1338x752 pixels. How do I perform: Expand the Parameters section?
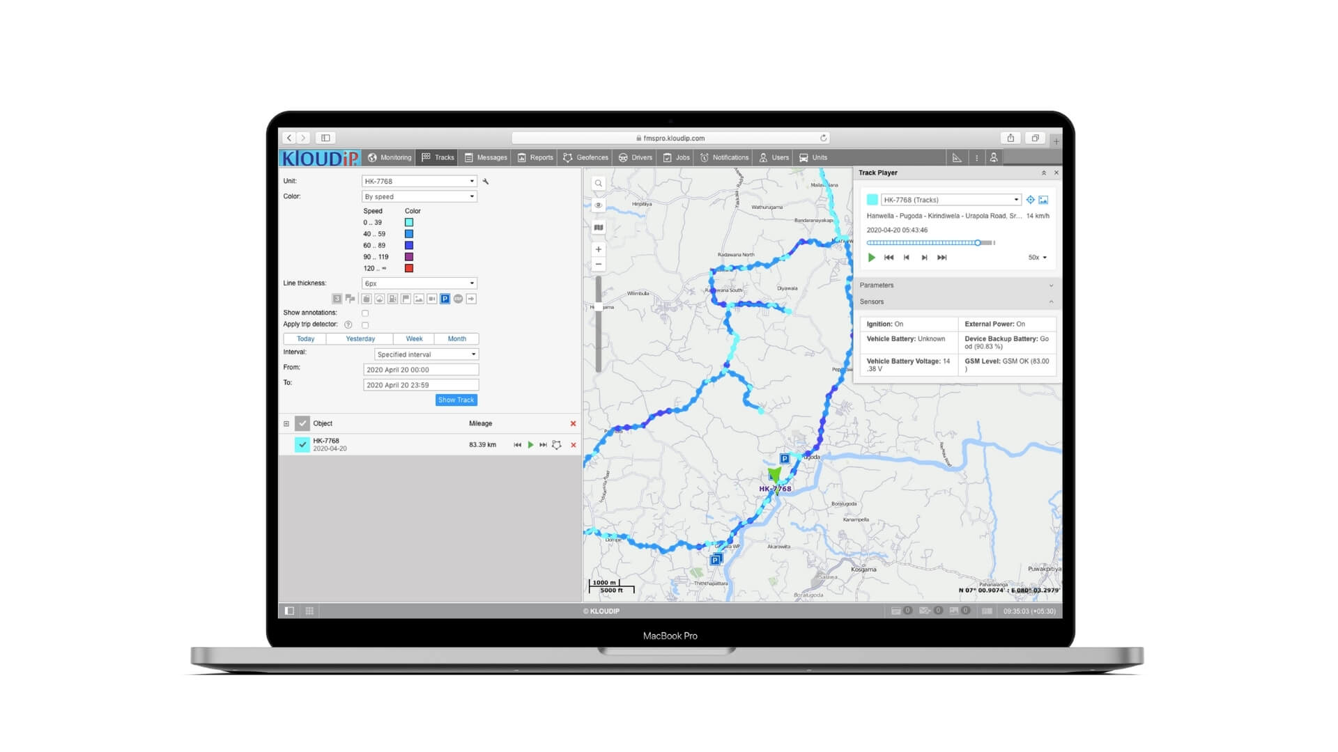[x=956, y=285]
